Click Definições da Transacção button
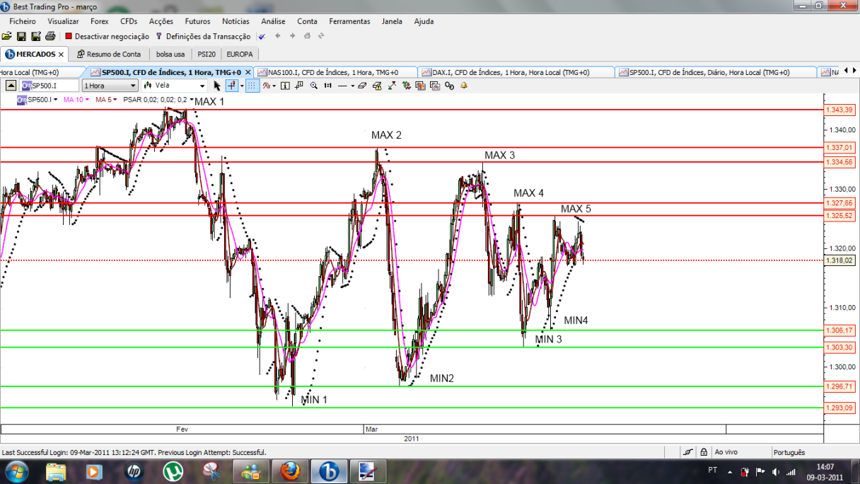This screenshot has width=860, height=484. point(203,36)
